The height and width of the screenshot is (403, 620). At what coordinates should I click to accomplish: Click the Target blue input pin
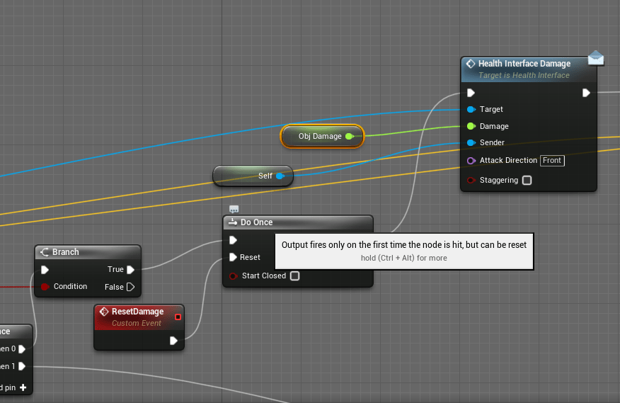coord(471,110)
